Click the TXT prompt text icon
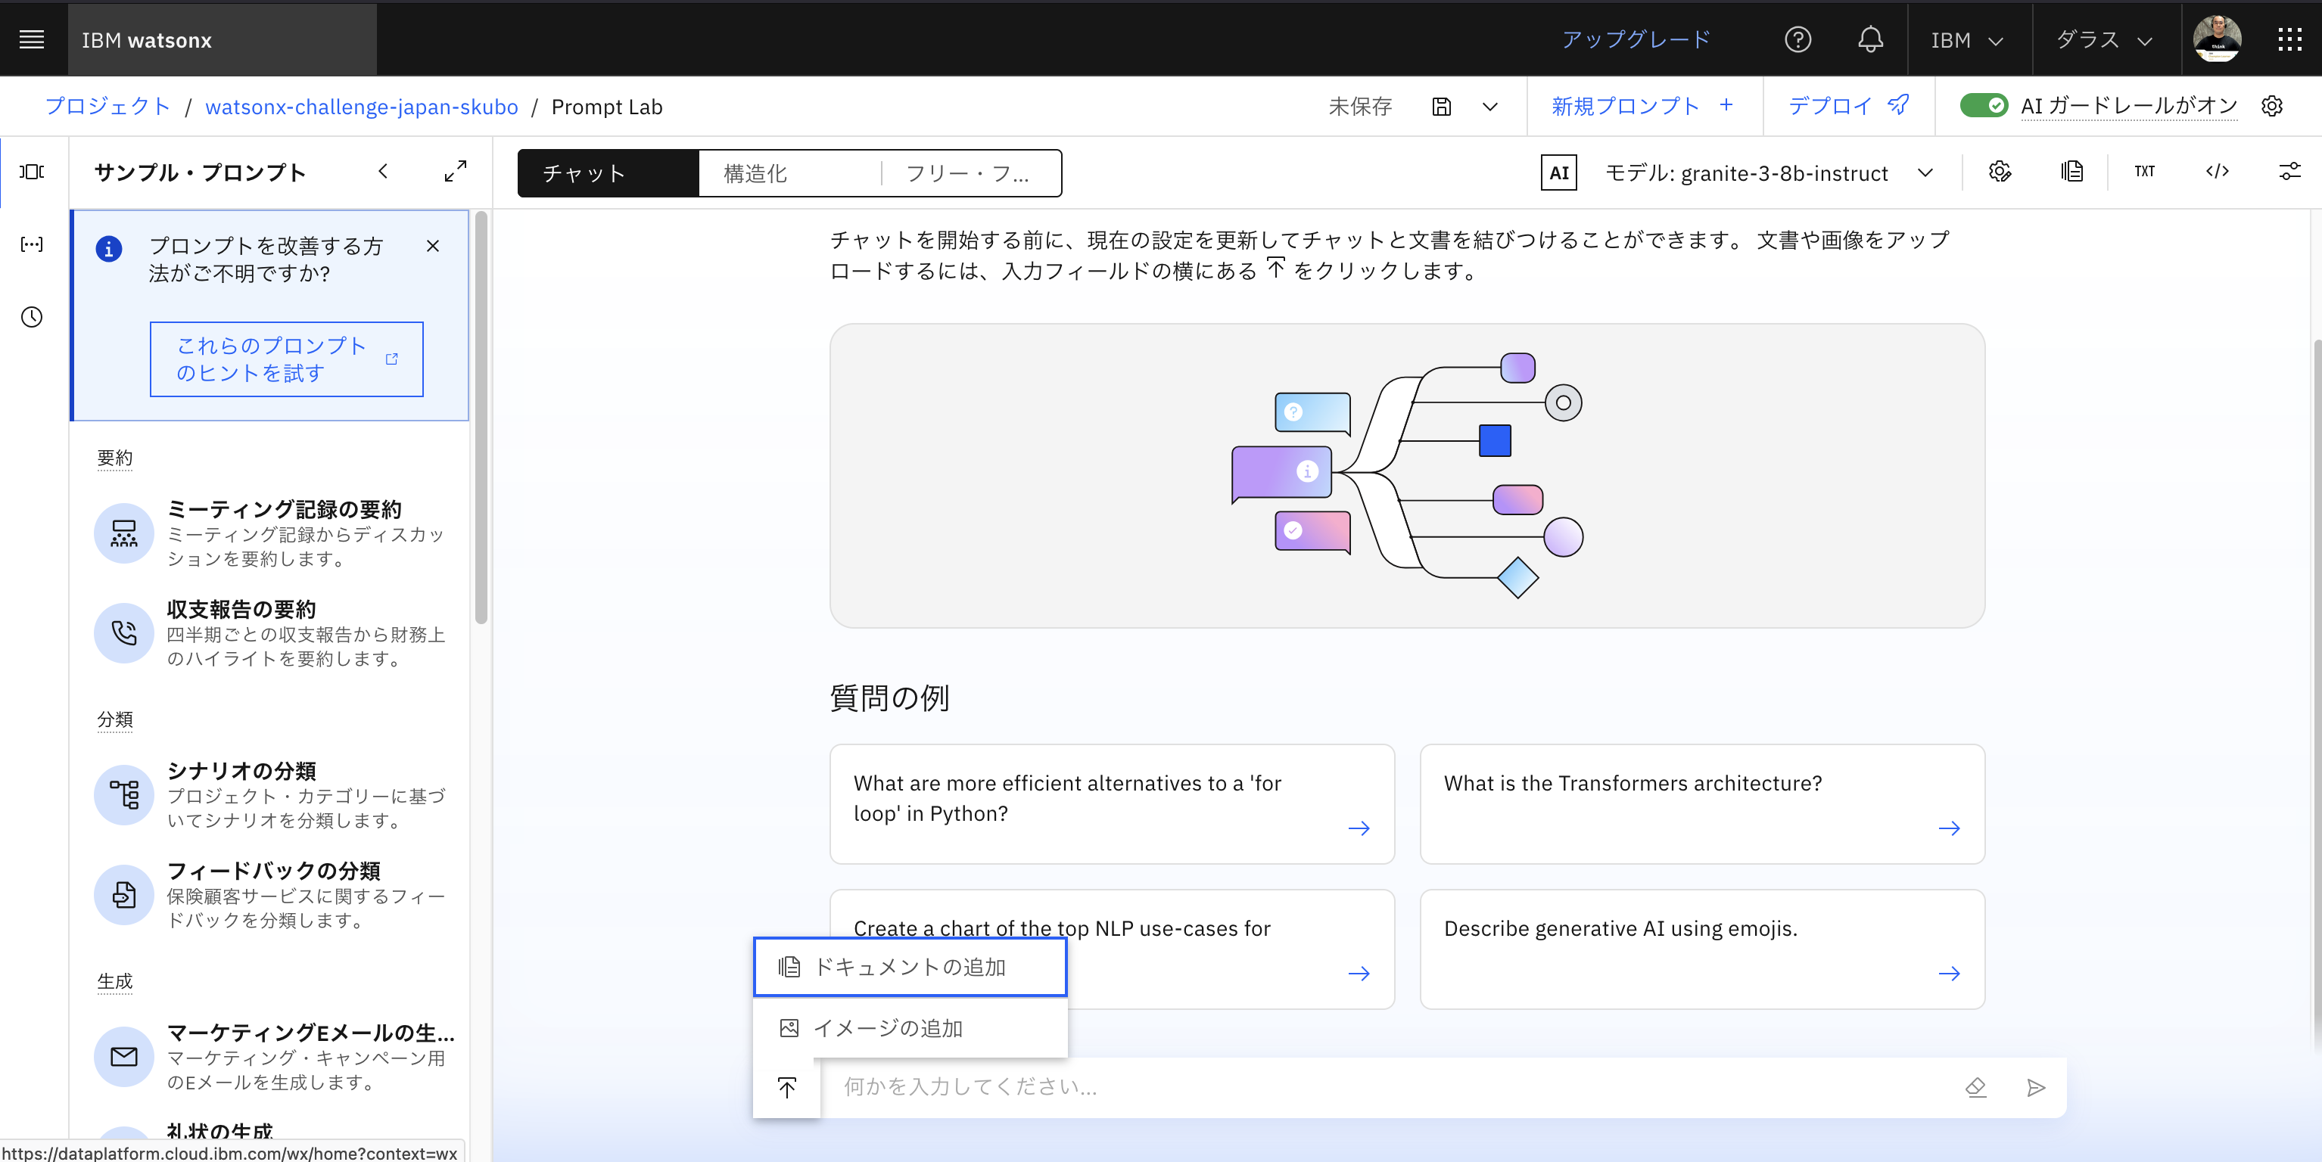The height and width of the screenshot is (1162, 2322). click(2143, 171)
